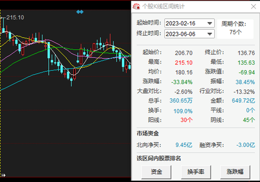Click the 起始价 value 206.70
Screen dimensions: 260x182
[184, 53]
